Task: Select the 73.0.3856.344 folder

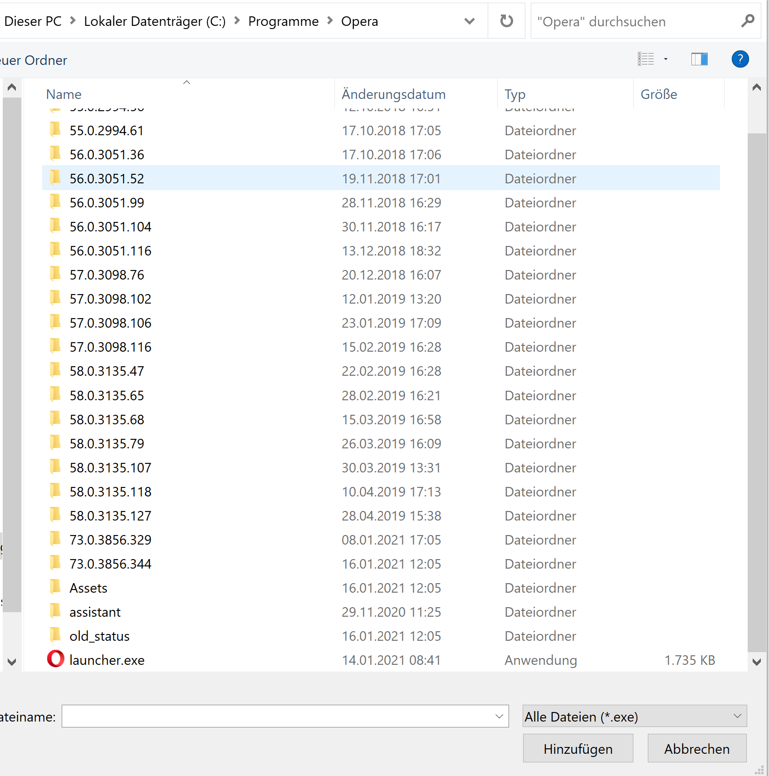Action: click(x=110, y=564)
